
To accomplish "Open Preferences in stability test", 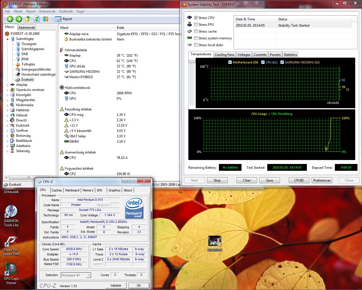I will pyautogui.click(x=322, y=180).
